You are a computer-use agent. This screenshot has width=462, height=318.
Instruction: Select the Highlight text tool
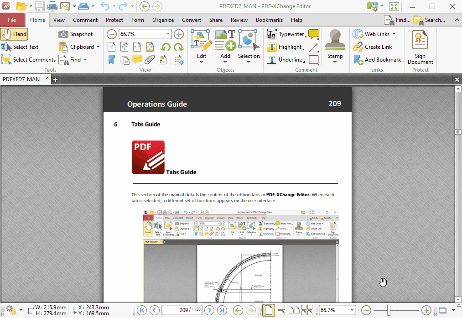pos(285,47)
